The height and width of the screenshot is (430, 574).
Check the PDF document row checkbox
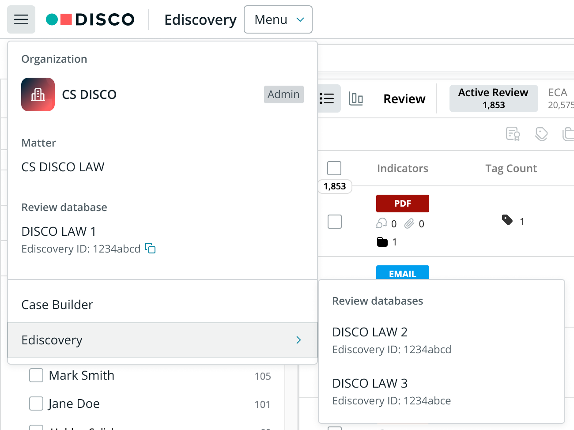click(335, 222)
